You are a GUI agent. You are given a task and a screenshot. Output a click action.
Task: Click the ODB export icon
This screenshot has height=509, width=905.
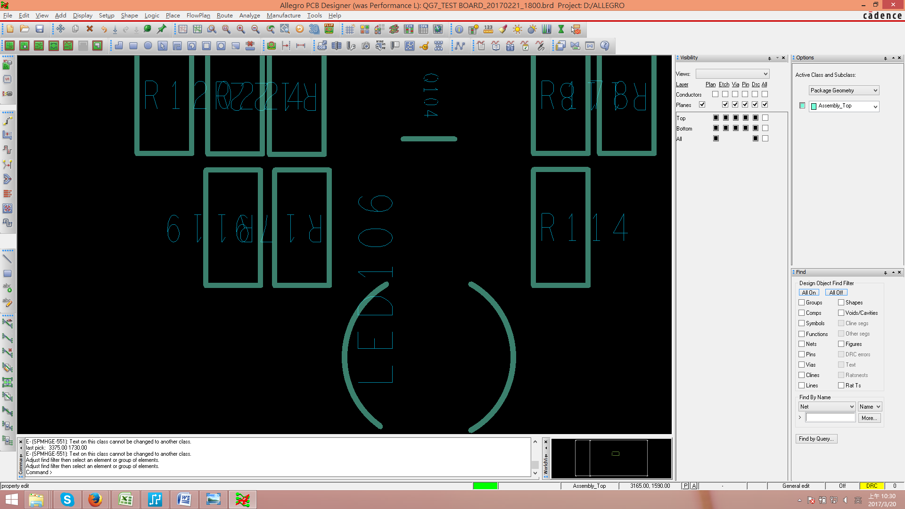322,46
